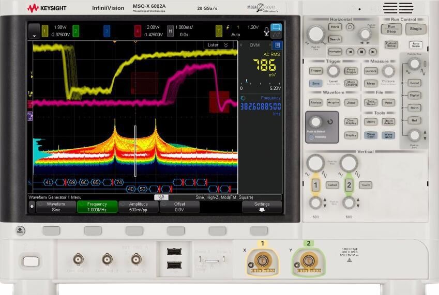Toggle the Run Stop button
Viewport: 439px width, 295px height.
click(x=391, y=29)
